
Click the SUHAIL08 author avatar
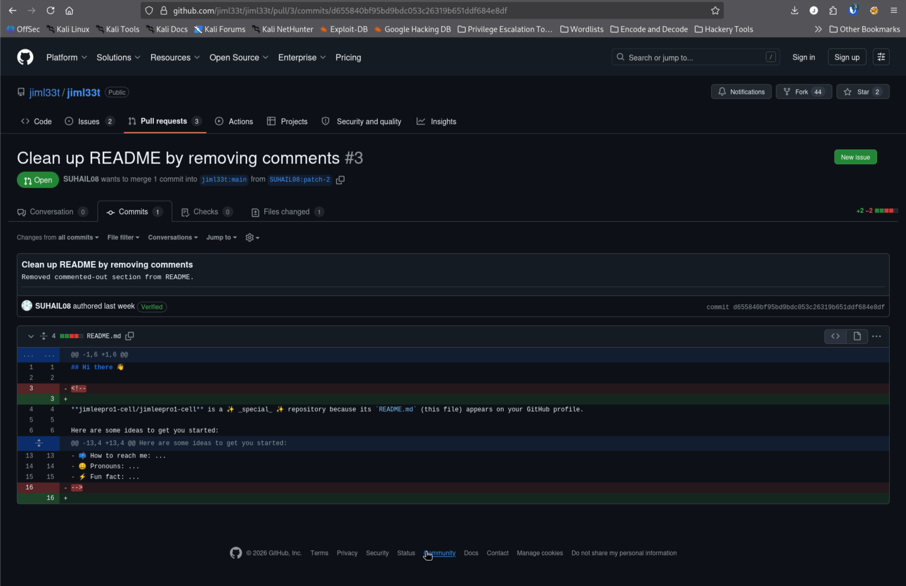[27, 306]
